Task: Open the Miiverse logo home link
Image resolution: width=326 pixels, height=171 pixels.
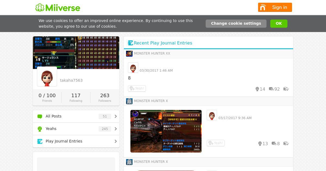Action: 58,7
